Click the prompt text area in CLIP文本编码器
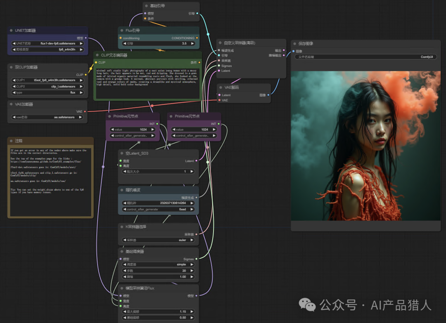Screen dimensions: 446x323 tap(147, 83)
